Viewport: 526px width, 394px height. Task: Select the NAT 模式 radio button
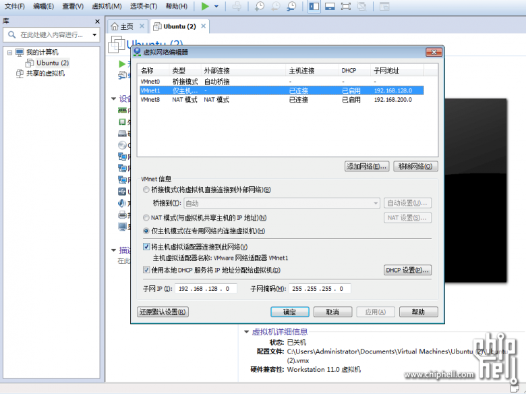[x=146, y=218]
